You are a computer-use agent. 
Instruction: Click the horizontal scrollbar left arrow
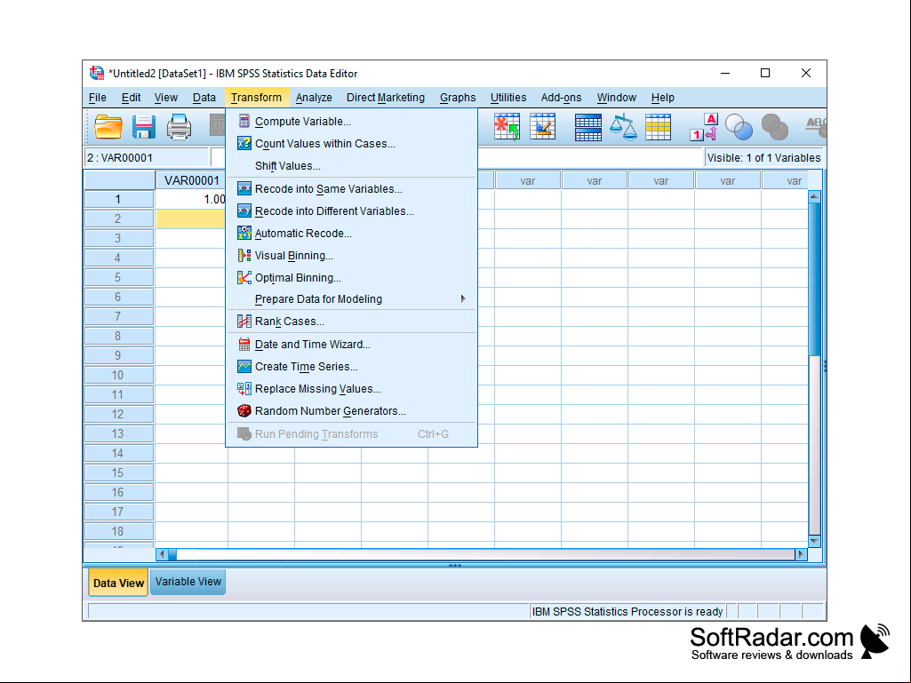162,554
